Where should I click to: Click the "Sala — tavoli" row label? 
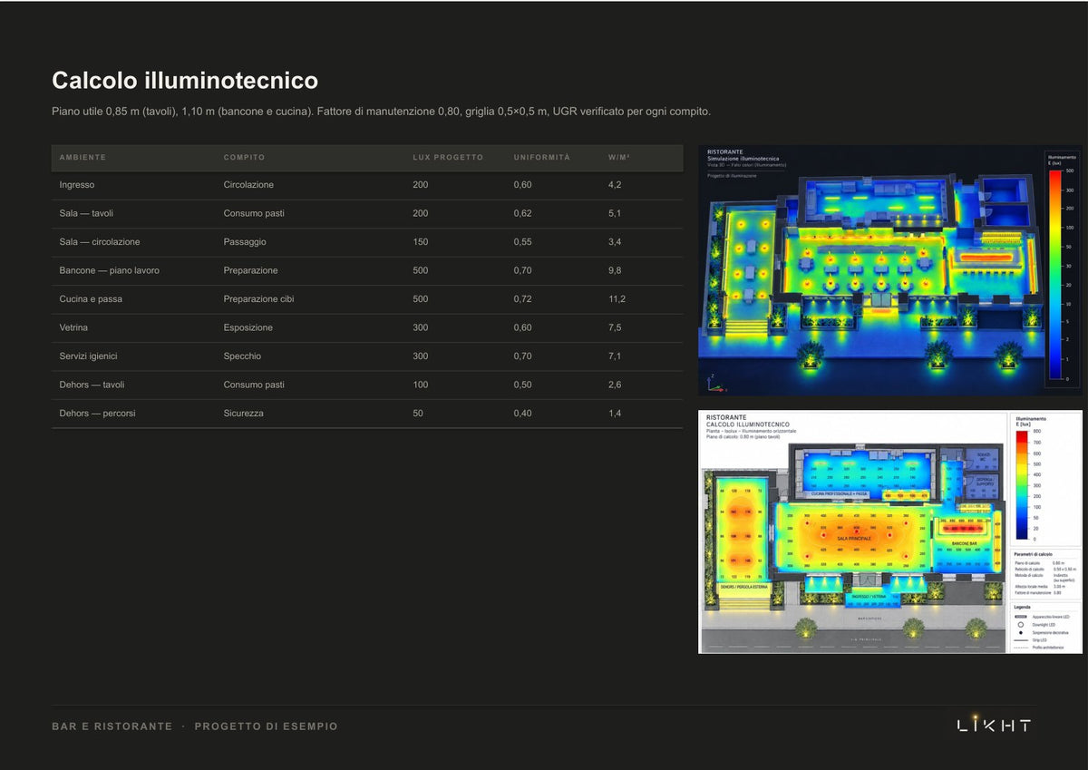point(86,213)
